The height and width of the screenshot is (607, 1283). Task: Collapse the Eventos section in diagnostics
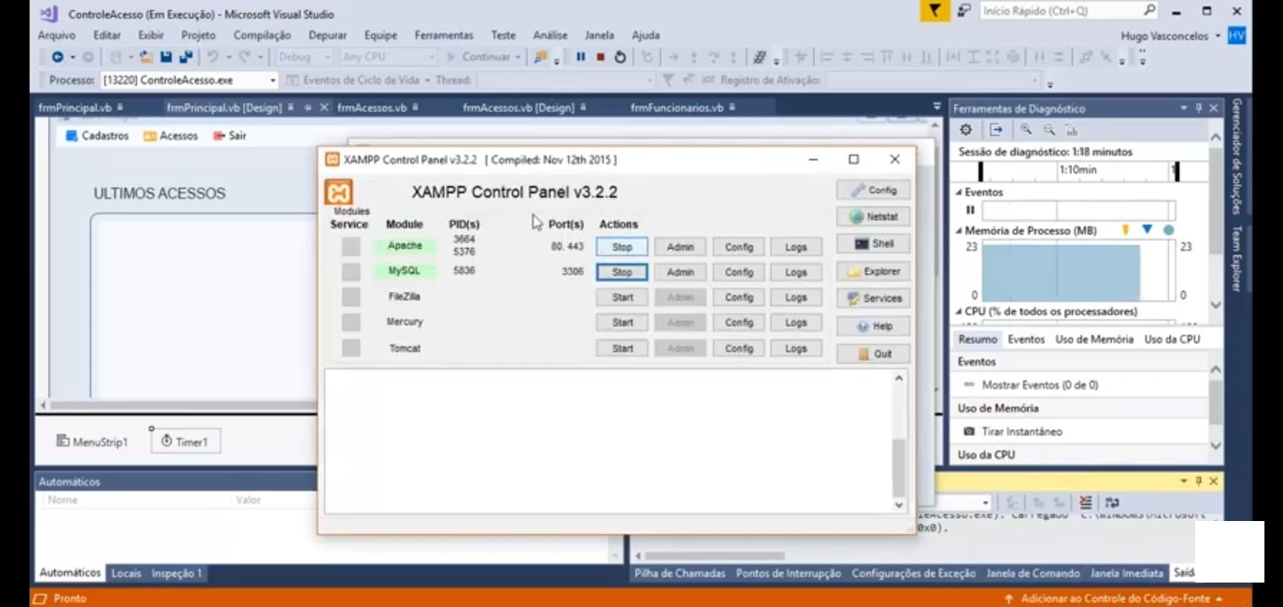(959, 192)
